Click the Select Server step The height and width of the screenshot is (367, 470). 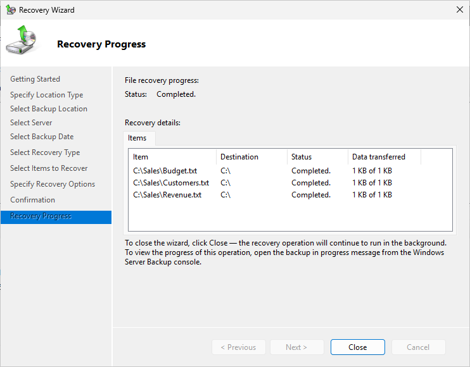tap(31, 123)
